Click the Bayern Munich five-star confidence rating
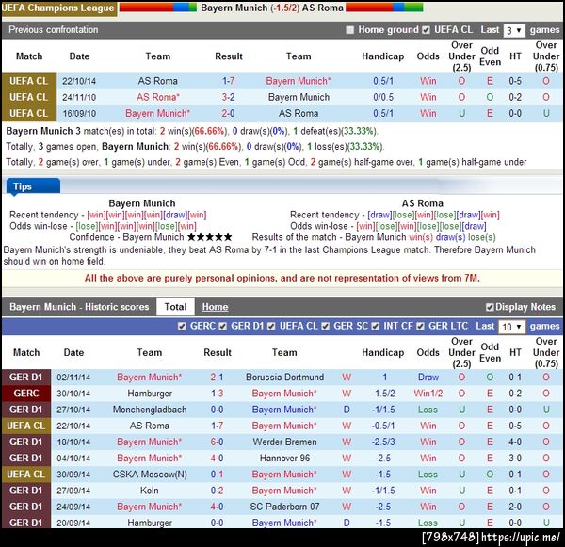The height and width of the screenshot is (547, 565). 210,237
